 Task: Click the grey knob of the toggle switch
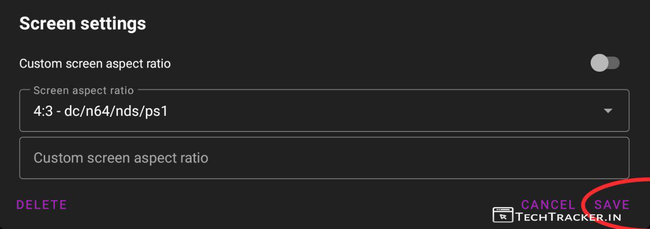tap(600, 63)
